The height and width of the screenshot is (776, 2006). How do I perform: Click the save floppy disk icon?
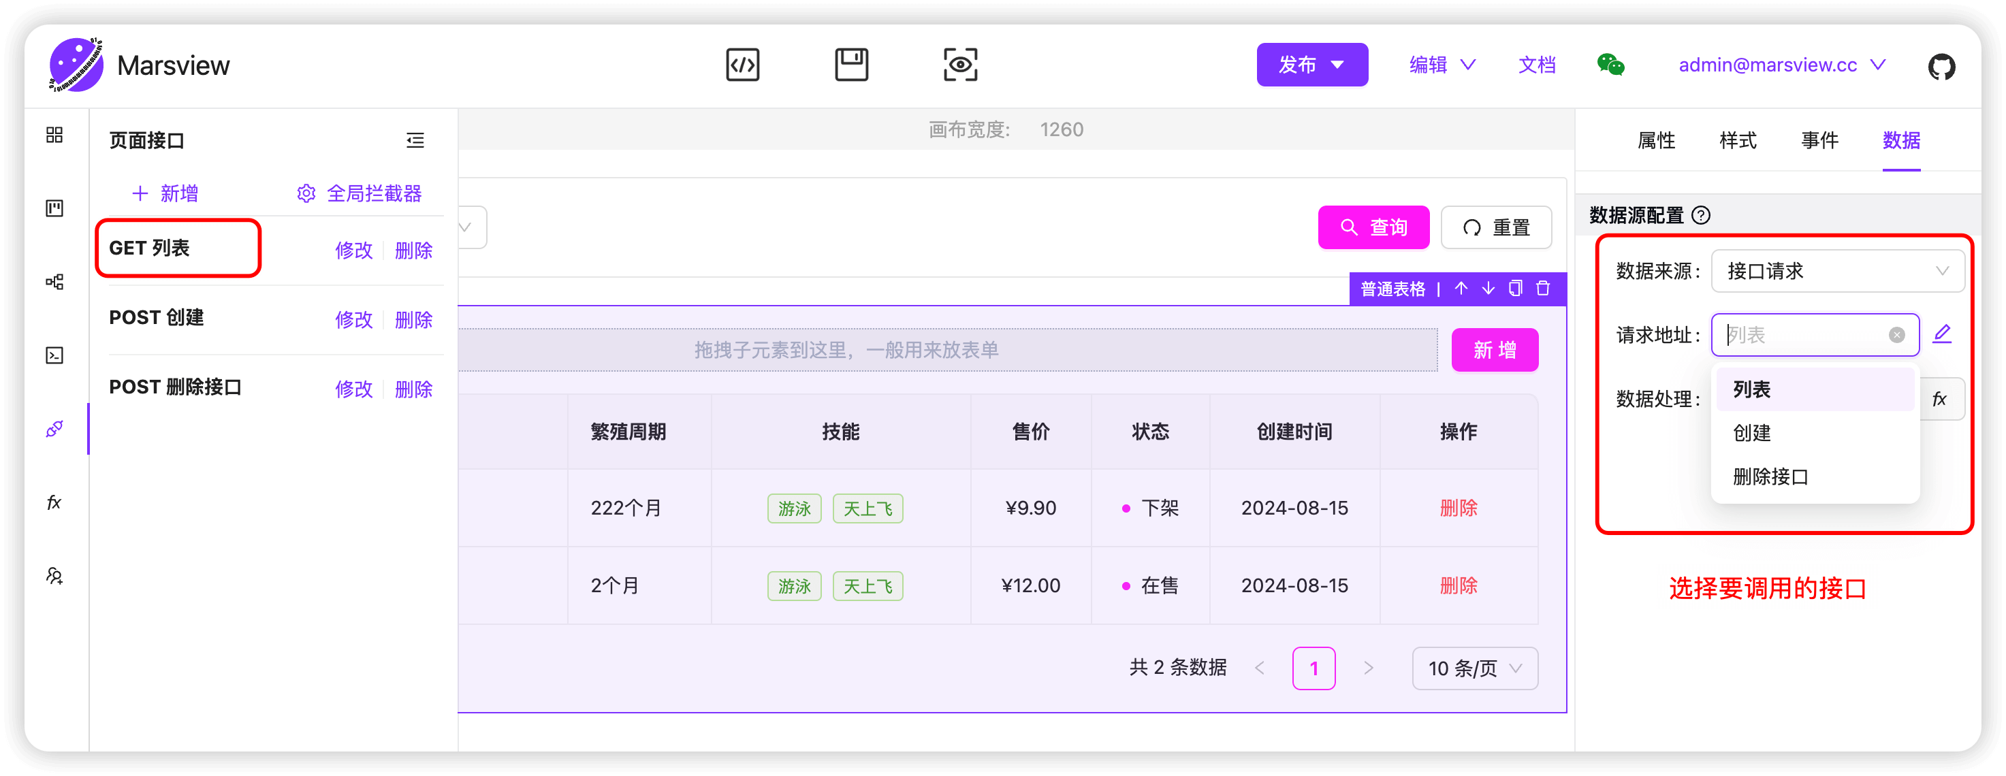click(851, 65)
